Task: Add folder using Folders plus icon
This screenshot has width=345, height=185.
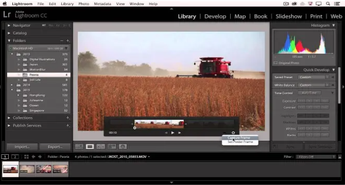Action: click(x=68, y=41)
